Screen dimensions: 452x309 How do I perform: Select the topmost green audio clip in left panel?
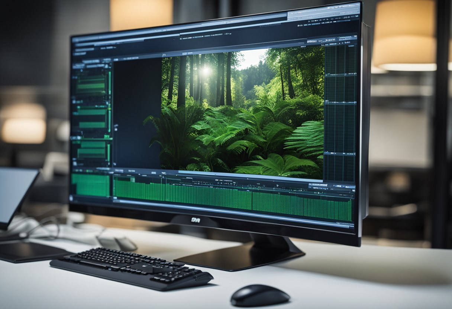(91, 84)
